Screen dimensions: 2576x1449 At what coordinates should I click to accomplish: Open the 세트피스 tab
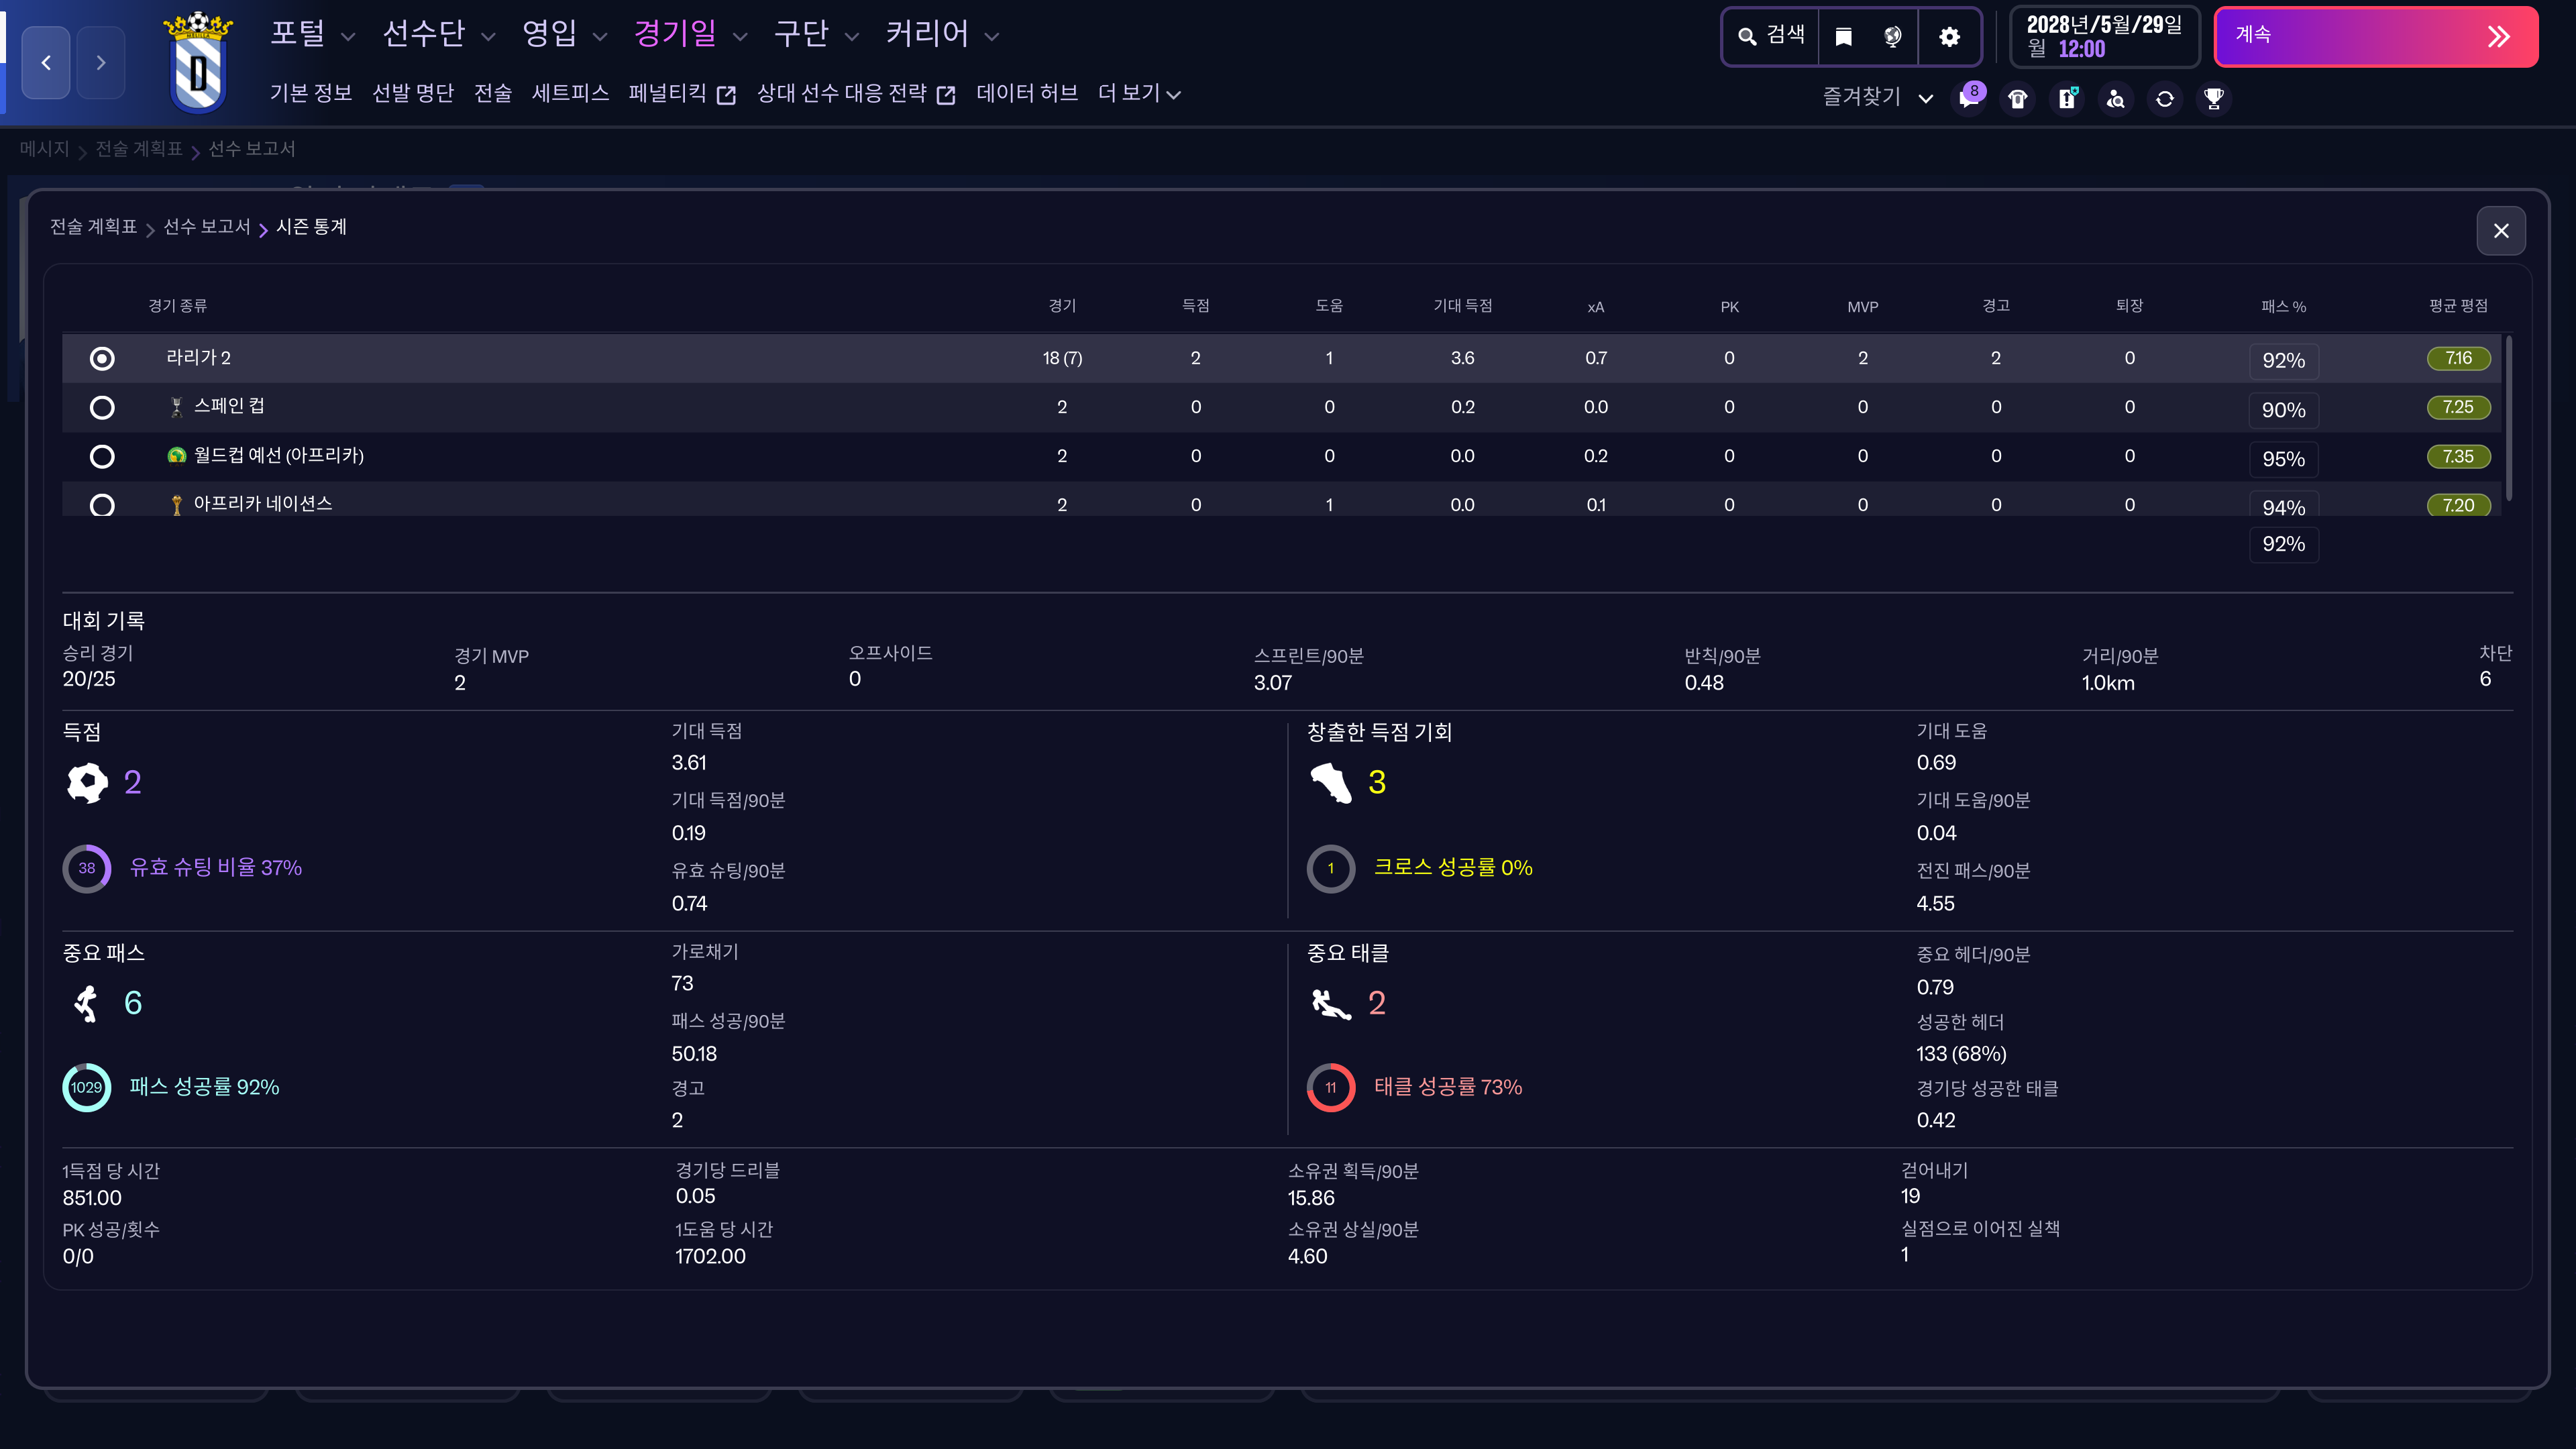(x=570, y=94)
